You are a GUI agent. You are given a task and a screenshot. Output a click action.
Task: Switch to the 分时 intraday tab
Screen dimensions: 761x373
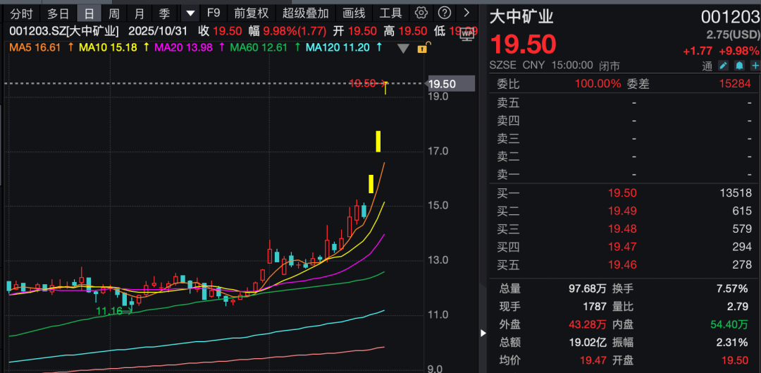pos(22,13)
